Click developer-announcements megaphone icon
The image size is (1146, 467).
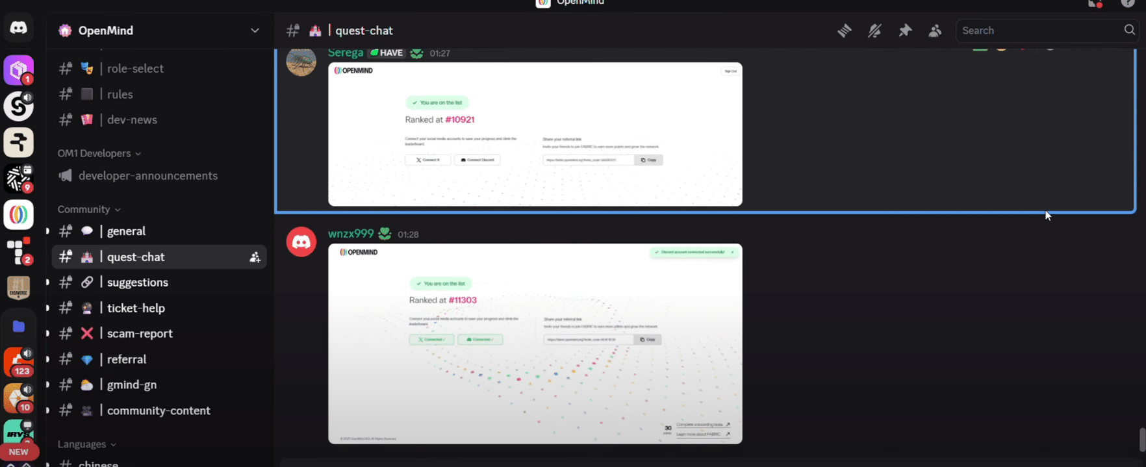[65, 176]
